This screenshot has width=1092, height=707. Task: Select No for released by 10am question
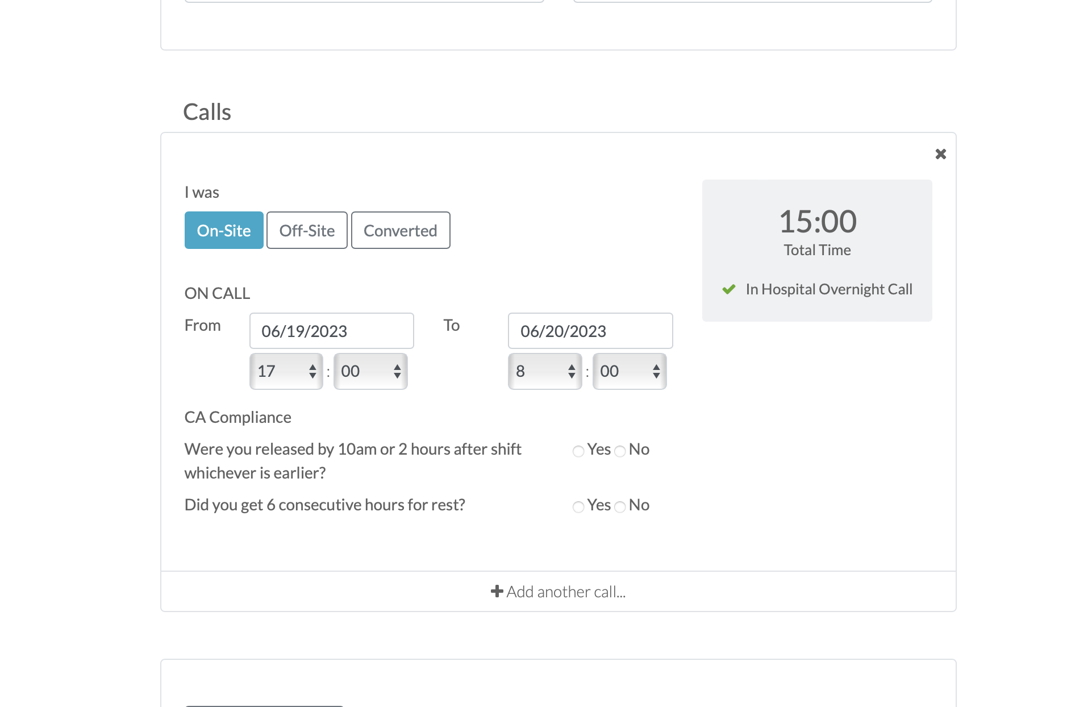point(620,451)
